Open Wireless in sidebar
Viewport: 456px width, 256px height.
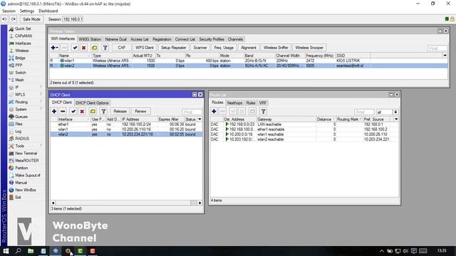[21, 50]
